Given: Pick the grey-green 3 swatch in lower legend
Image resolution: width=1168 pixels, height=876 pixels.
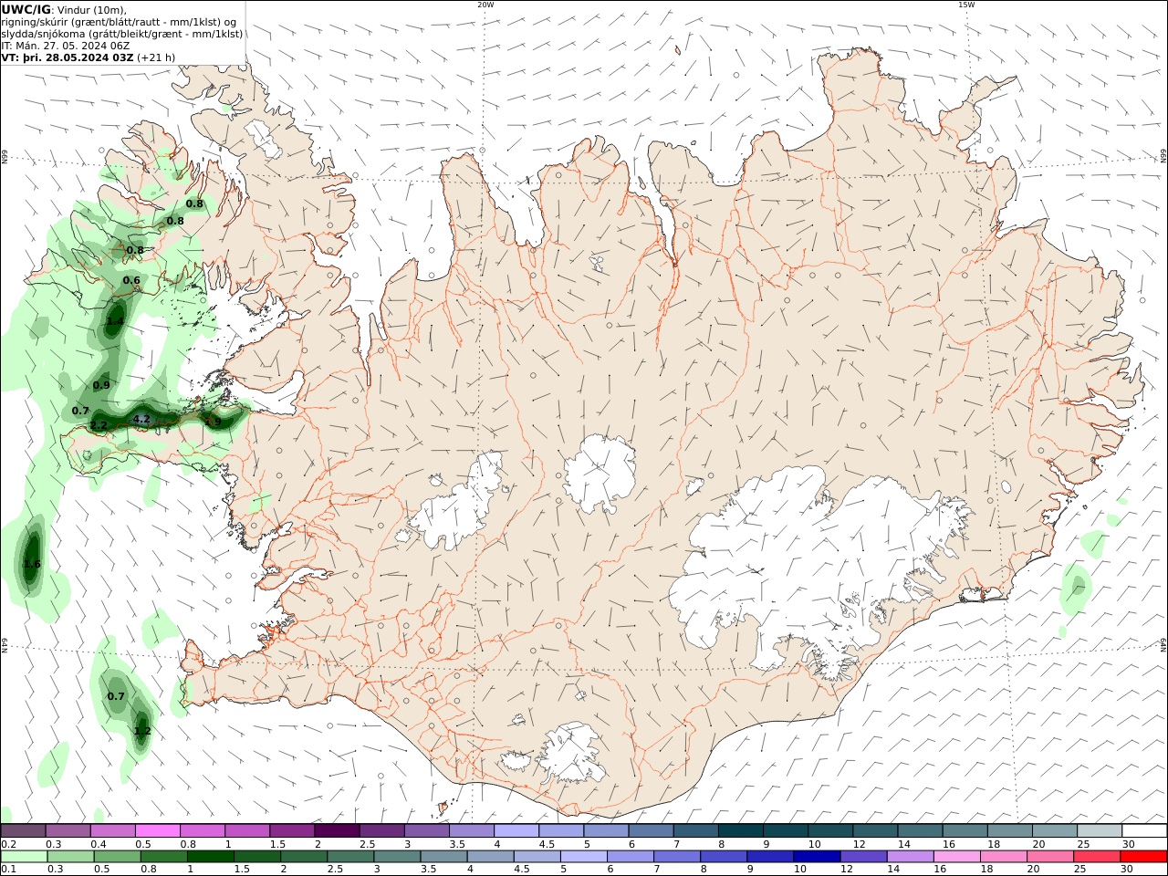Looking at the screenshot, I should [397, 857].
